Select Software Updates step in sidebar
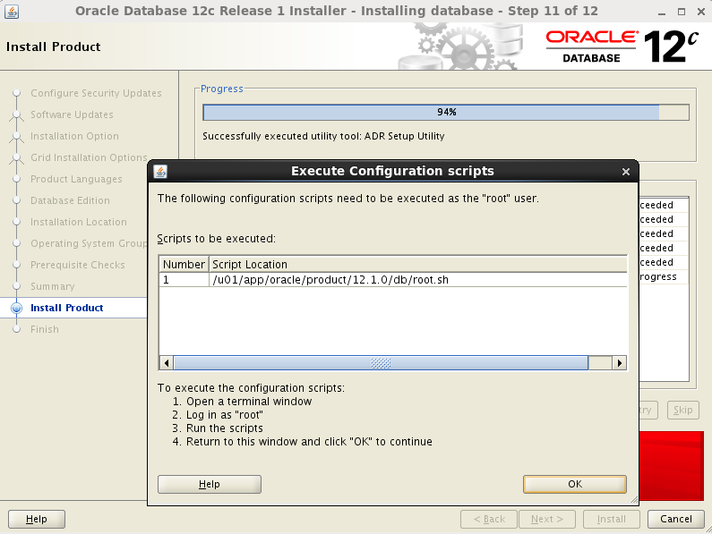 click(x=72, y=114)
